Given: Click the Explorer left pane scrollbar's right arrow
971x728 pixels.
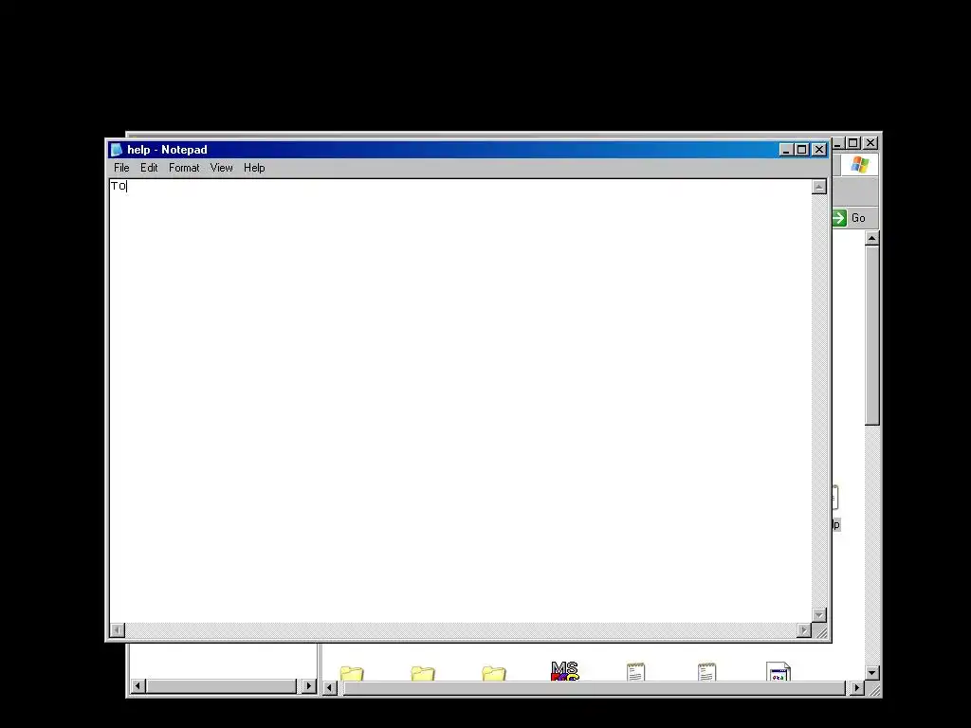Looking at the screenshot, I should coord(308,686).
